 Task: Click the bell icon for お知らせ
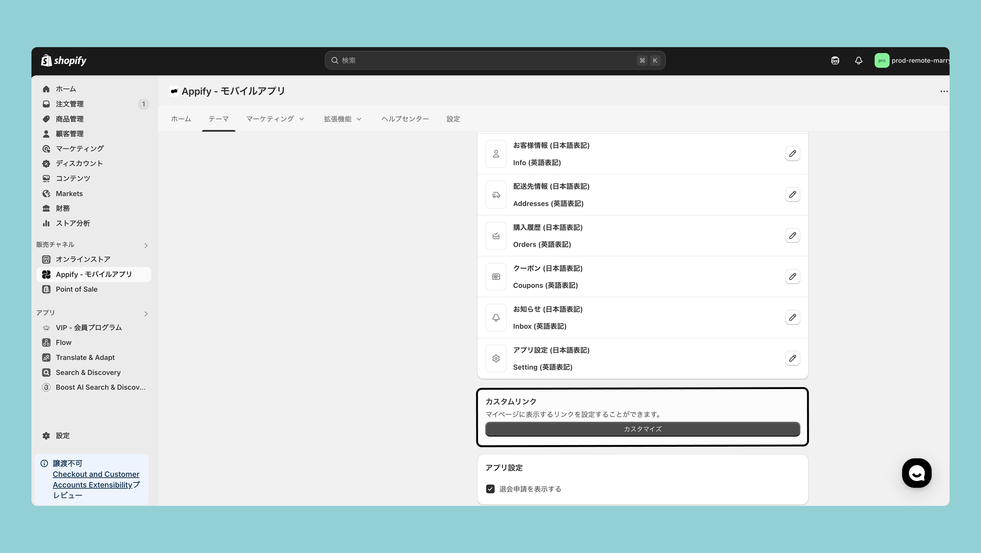click(x=496, y=318)
